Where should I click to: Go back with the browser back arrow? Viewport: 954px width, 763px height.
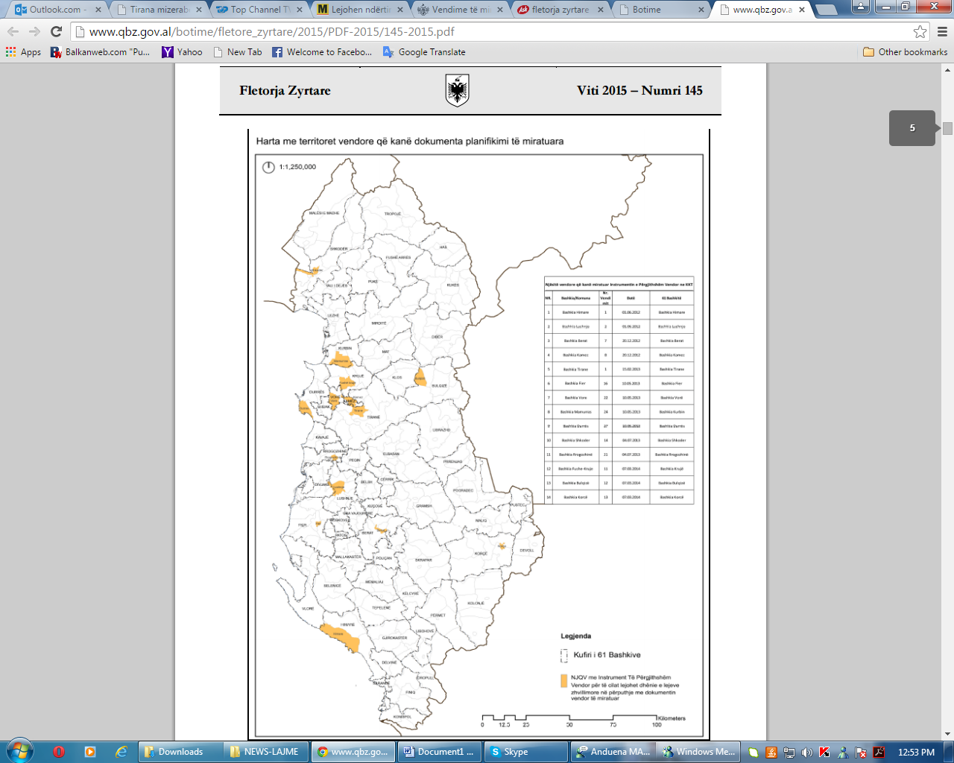(x=13, y=31)
